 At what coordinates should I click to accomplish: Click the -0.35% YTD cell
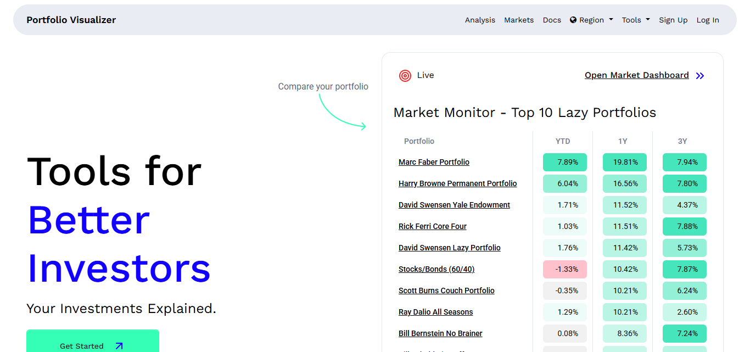click(565, 290)
